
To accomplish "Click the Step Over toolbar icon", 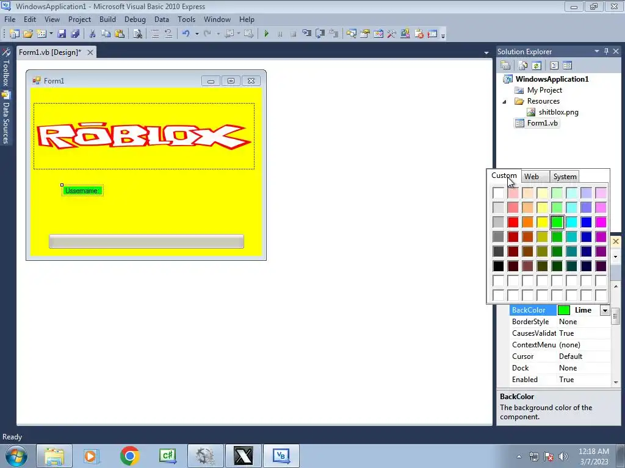I will click(x=320, y=34).
